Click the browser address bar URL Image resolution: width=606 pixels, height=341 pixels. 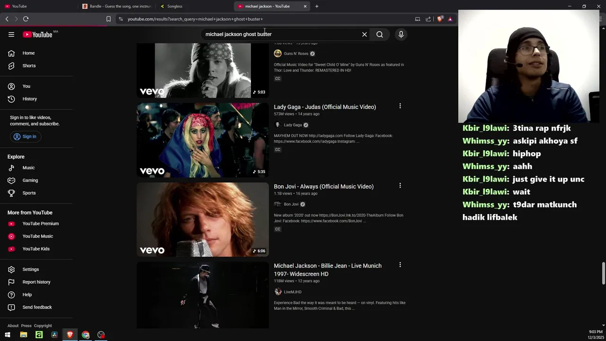click(195, 19)
